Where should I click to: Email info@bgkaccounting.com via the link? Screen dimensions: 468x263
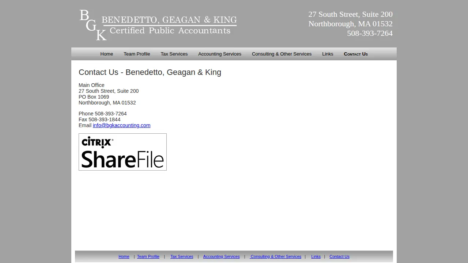pyautogui.click(x=121, y=125)
